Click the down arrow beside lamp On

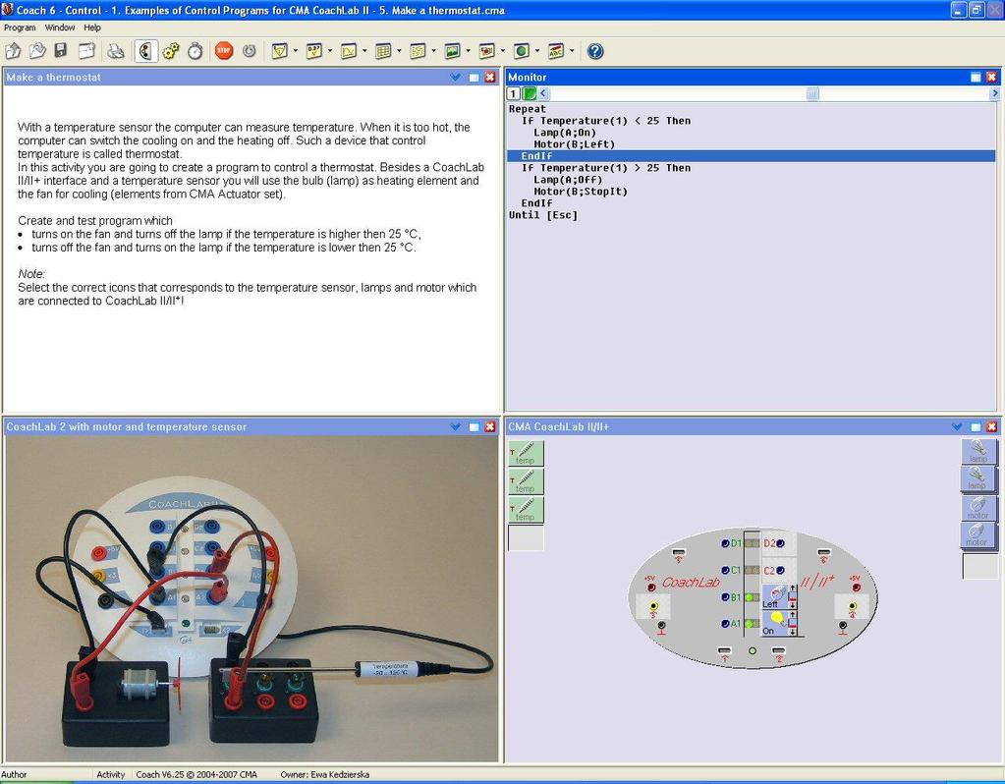click(x=793, y=632)
